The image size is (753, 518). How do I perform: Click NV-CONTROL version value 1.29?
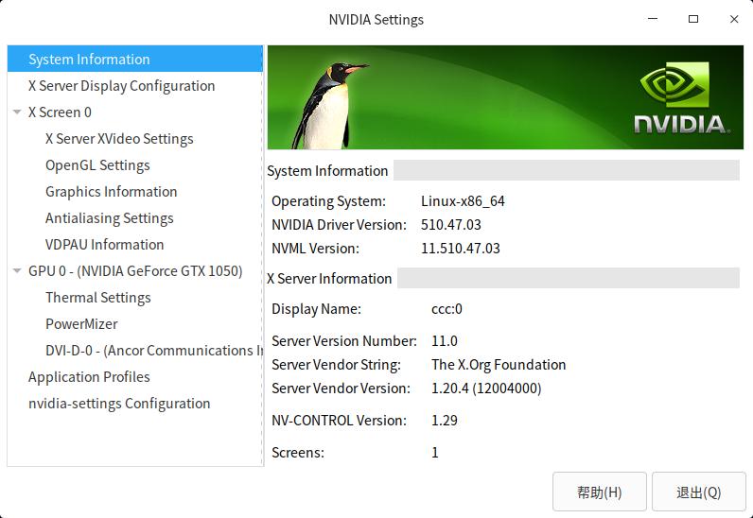445,420
